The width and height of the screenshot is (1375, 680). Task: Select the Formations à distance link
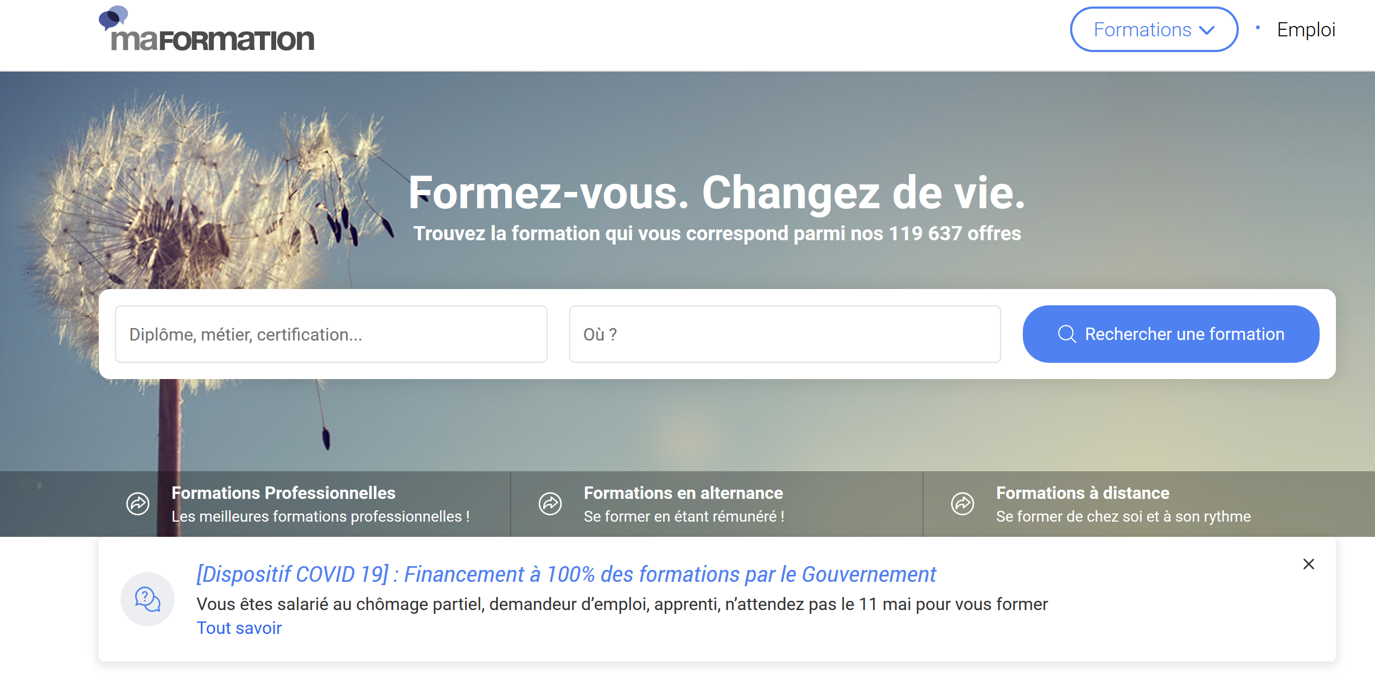tap(1083, 493)
